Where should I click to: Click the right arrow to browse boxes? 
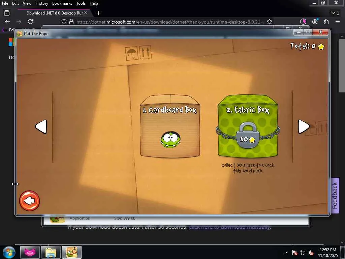click(x=304, y=127)
